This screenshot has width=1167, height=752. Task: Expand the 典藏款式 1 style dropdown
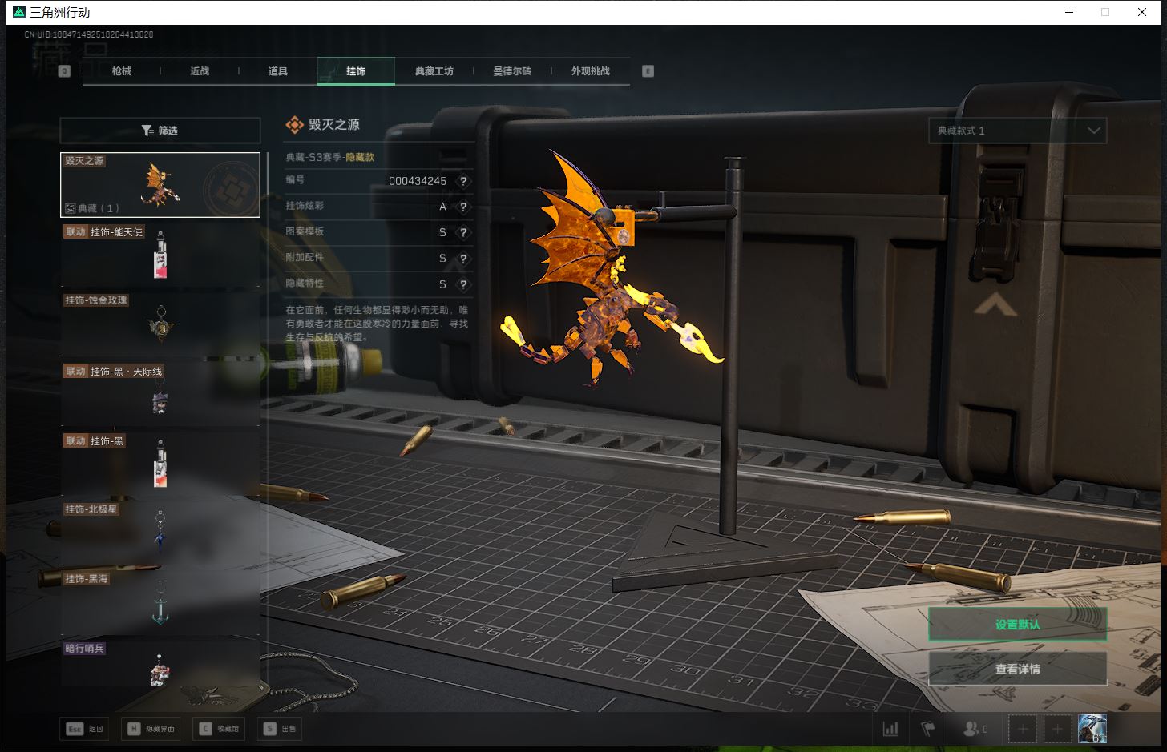(x=1017, y=131)
